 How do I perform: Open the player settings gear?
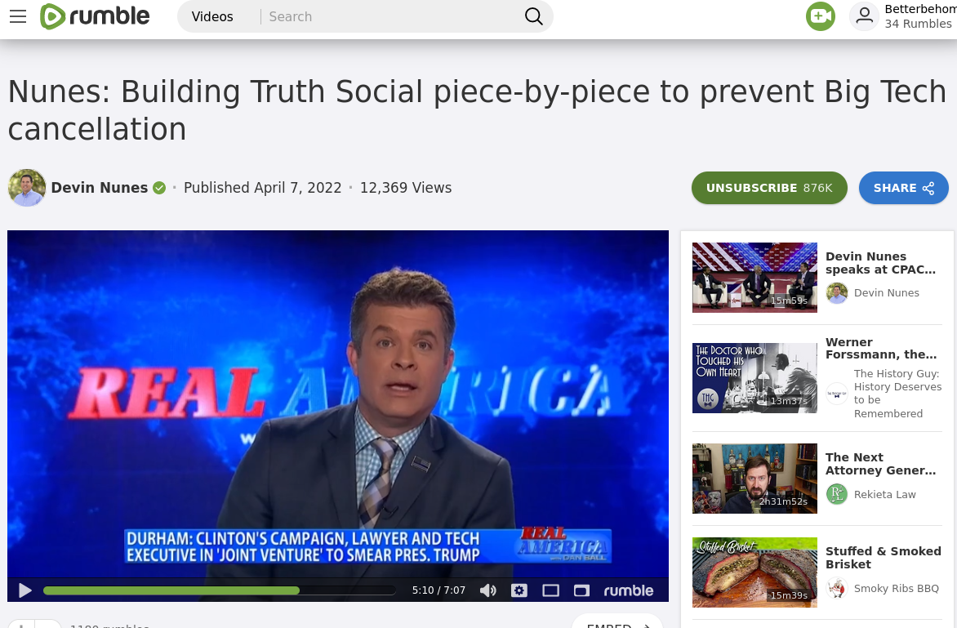[519, 590]
